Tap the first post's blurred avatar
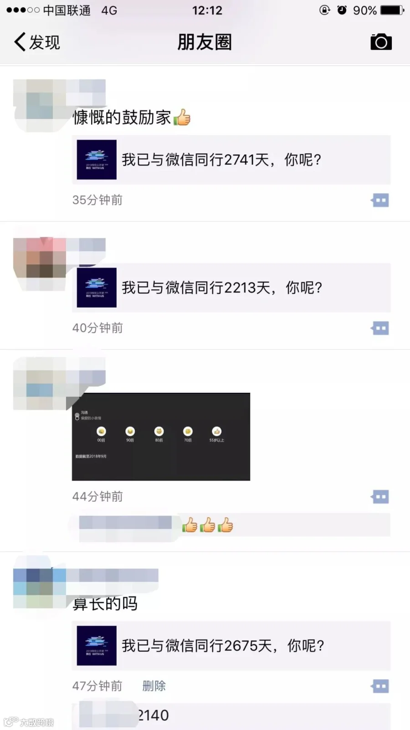410x730 pixels. coord(40,106)
